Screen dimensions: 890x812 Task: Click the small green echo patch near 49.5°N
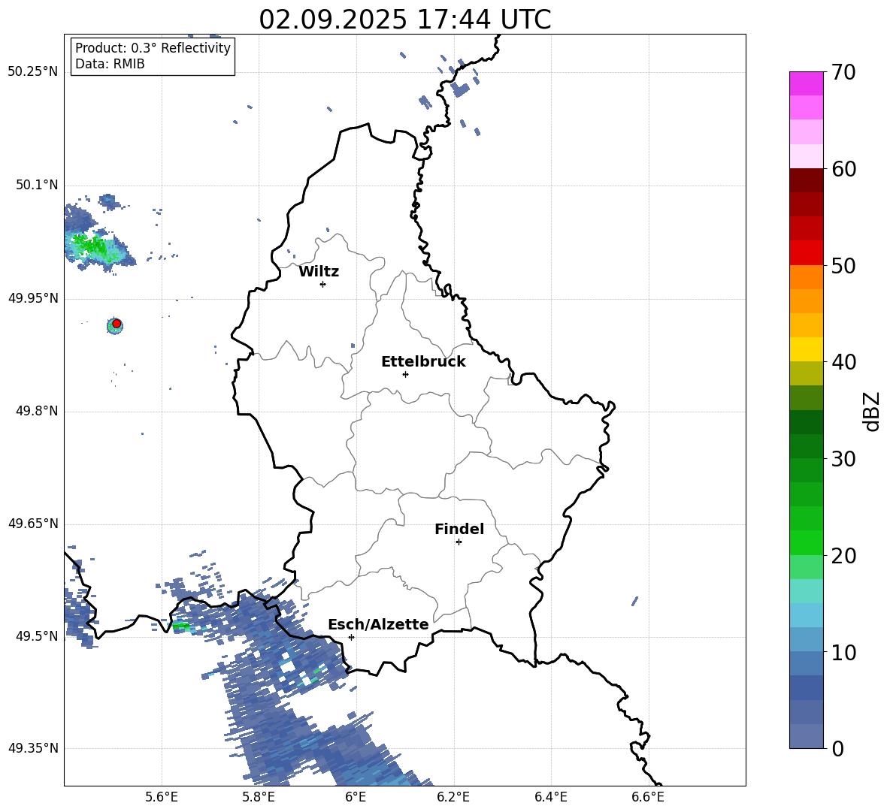tap(182, 626)
